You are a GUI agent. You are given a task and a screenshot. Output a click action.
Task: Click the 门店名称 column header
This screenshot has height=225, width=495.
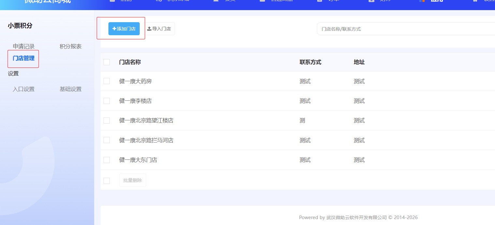pyautogui.click(x=130, y=62)
